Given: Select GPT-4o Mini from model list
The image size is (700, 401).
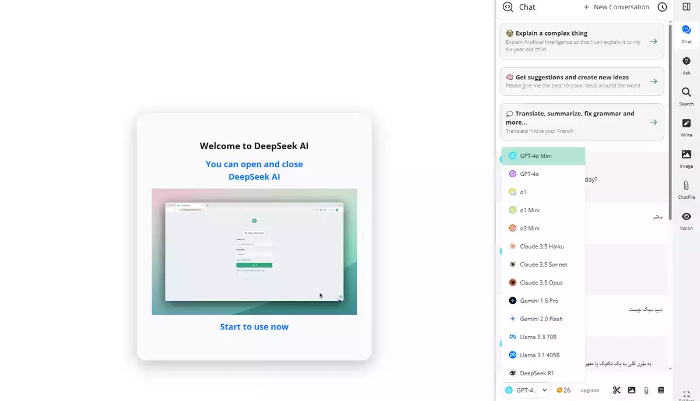Looking at the screenshot, I should (x=543, y=156).
